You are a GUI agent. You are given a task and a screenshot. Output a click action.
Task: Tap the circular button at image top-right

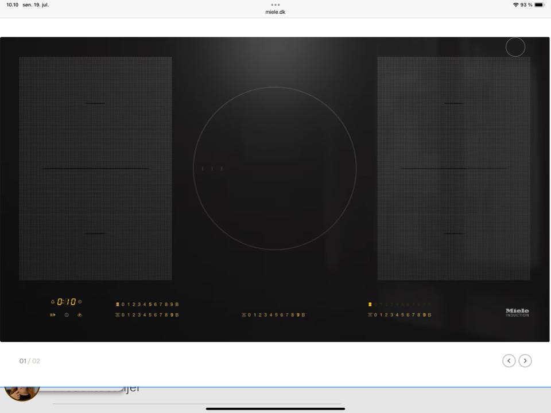515,46
